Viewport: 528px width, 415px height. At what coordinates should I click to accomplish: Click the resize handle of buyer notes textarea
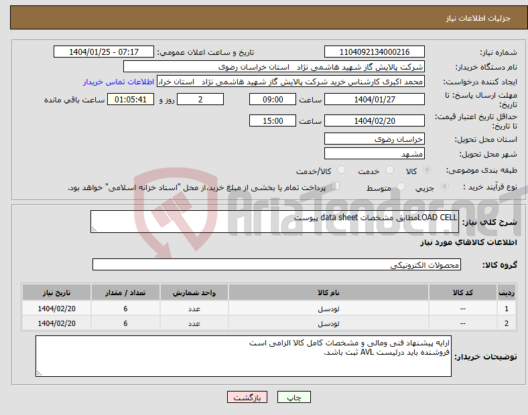(39, 373)
